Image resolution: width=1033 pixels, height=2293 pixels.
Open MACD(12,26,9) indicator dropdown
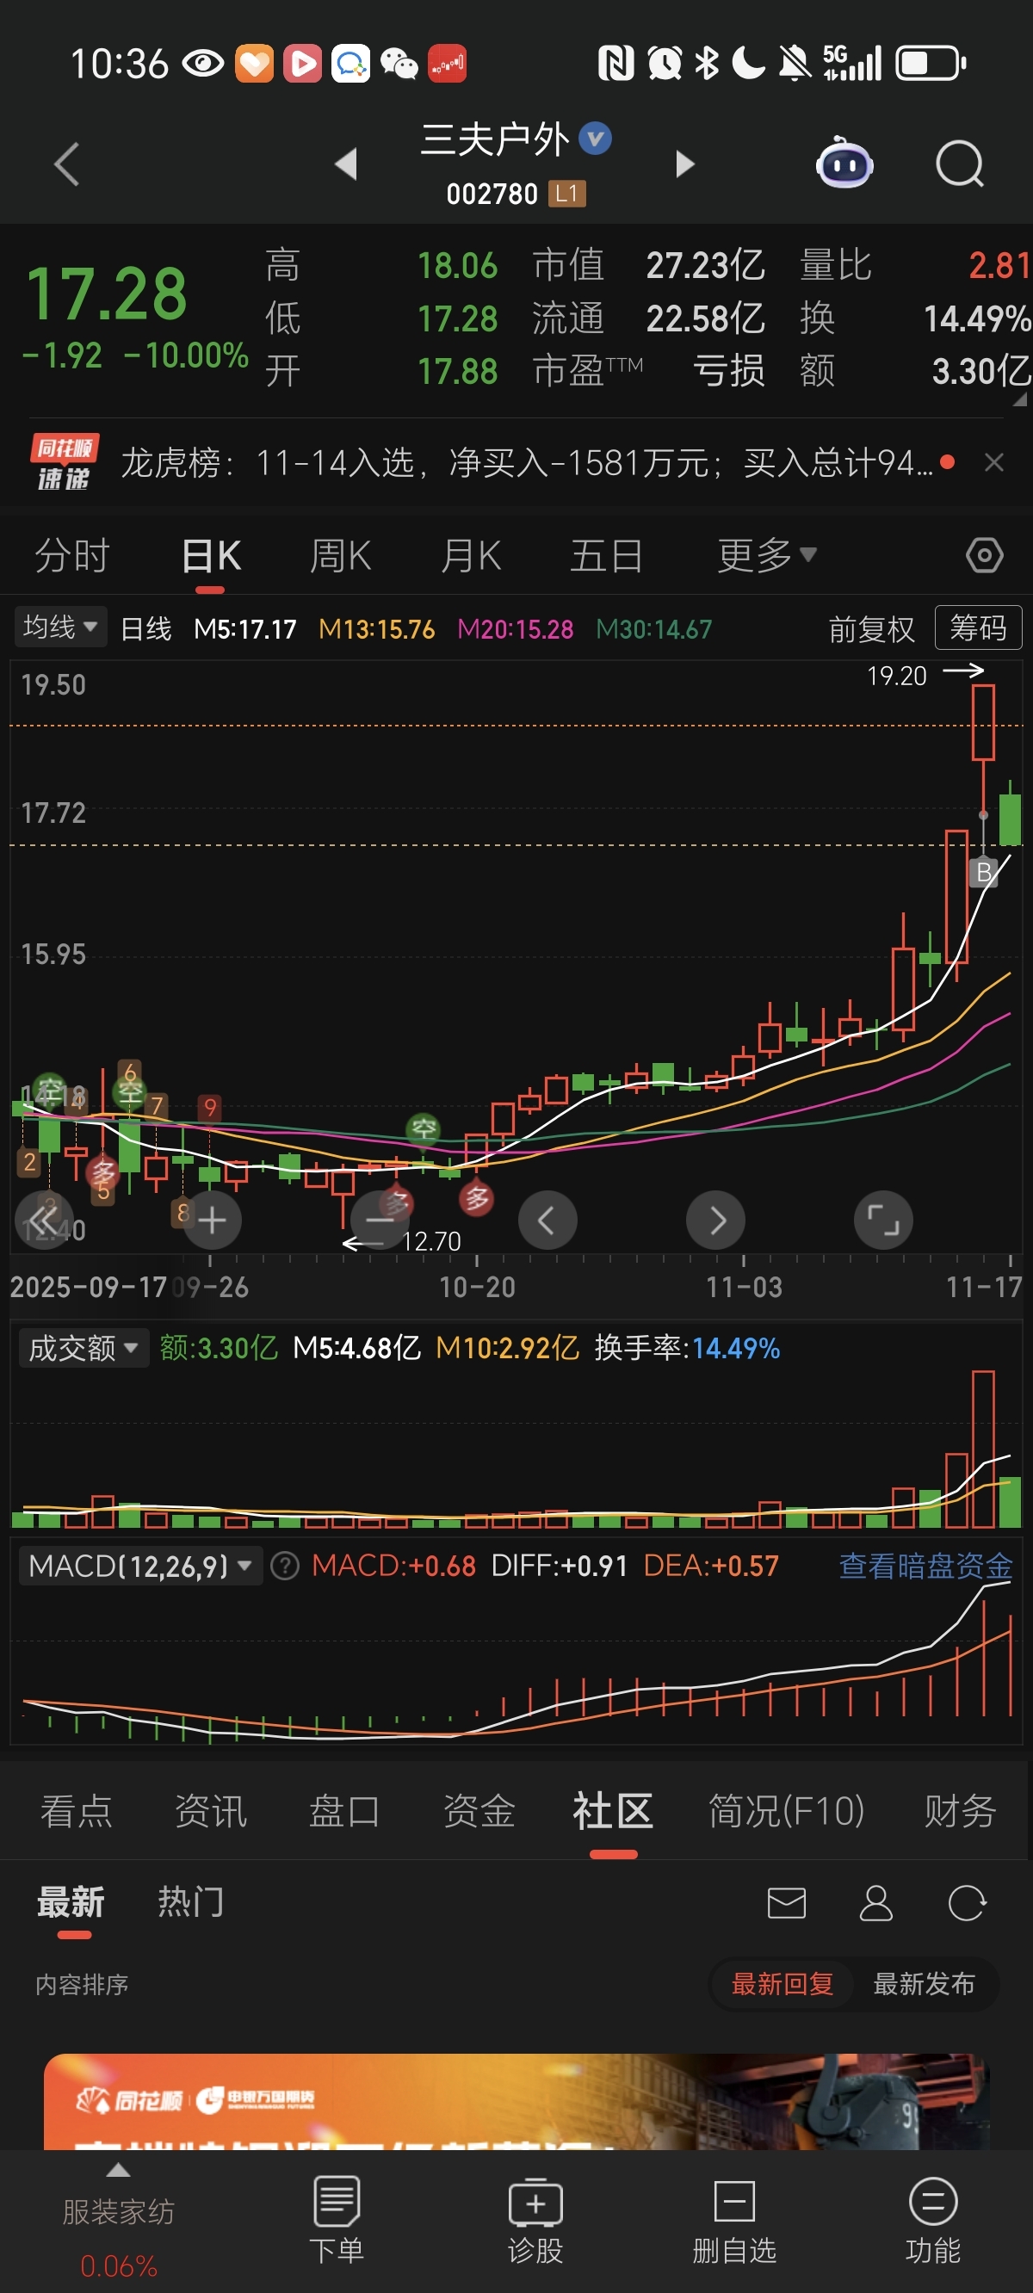point(139,1566)
